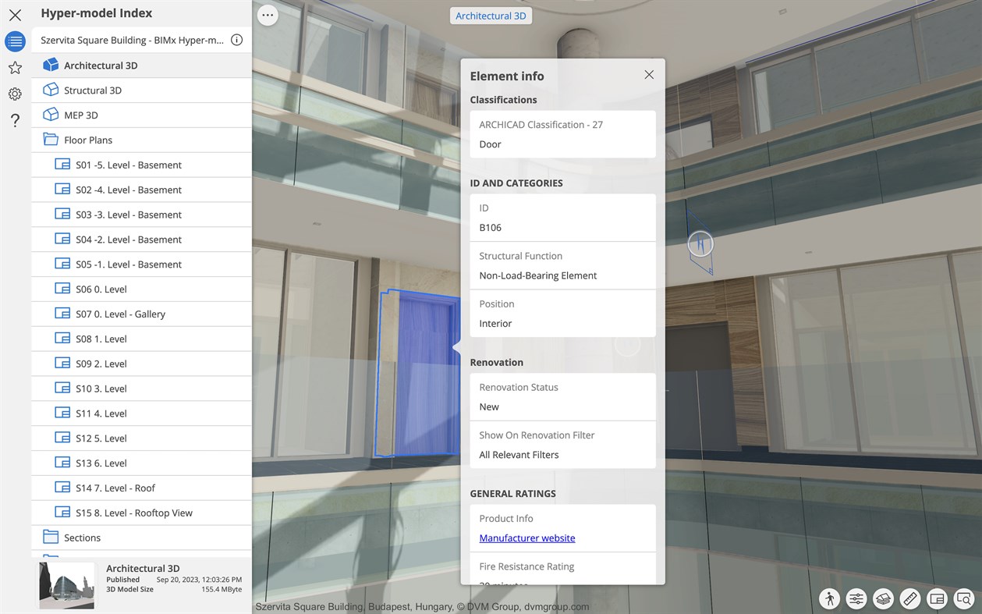982x614 pixels.
Task: Open the Layers panel icon
Action: coord(883,599)
